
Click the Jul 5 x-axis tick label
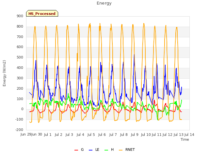[x=91, y=135]
